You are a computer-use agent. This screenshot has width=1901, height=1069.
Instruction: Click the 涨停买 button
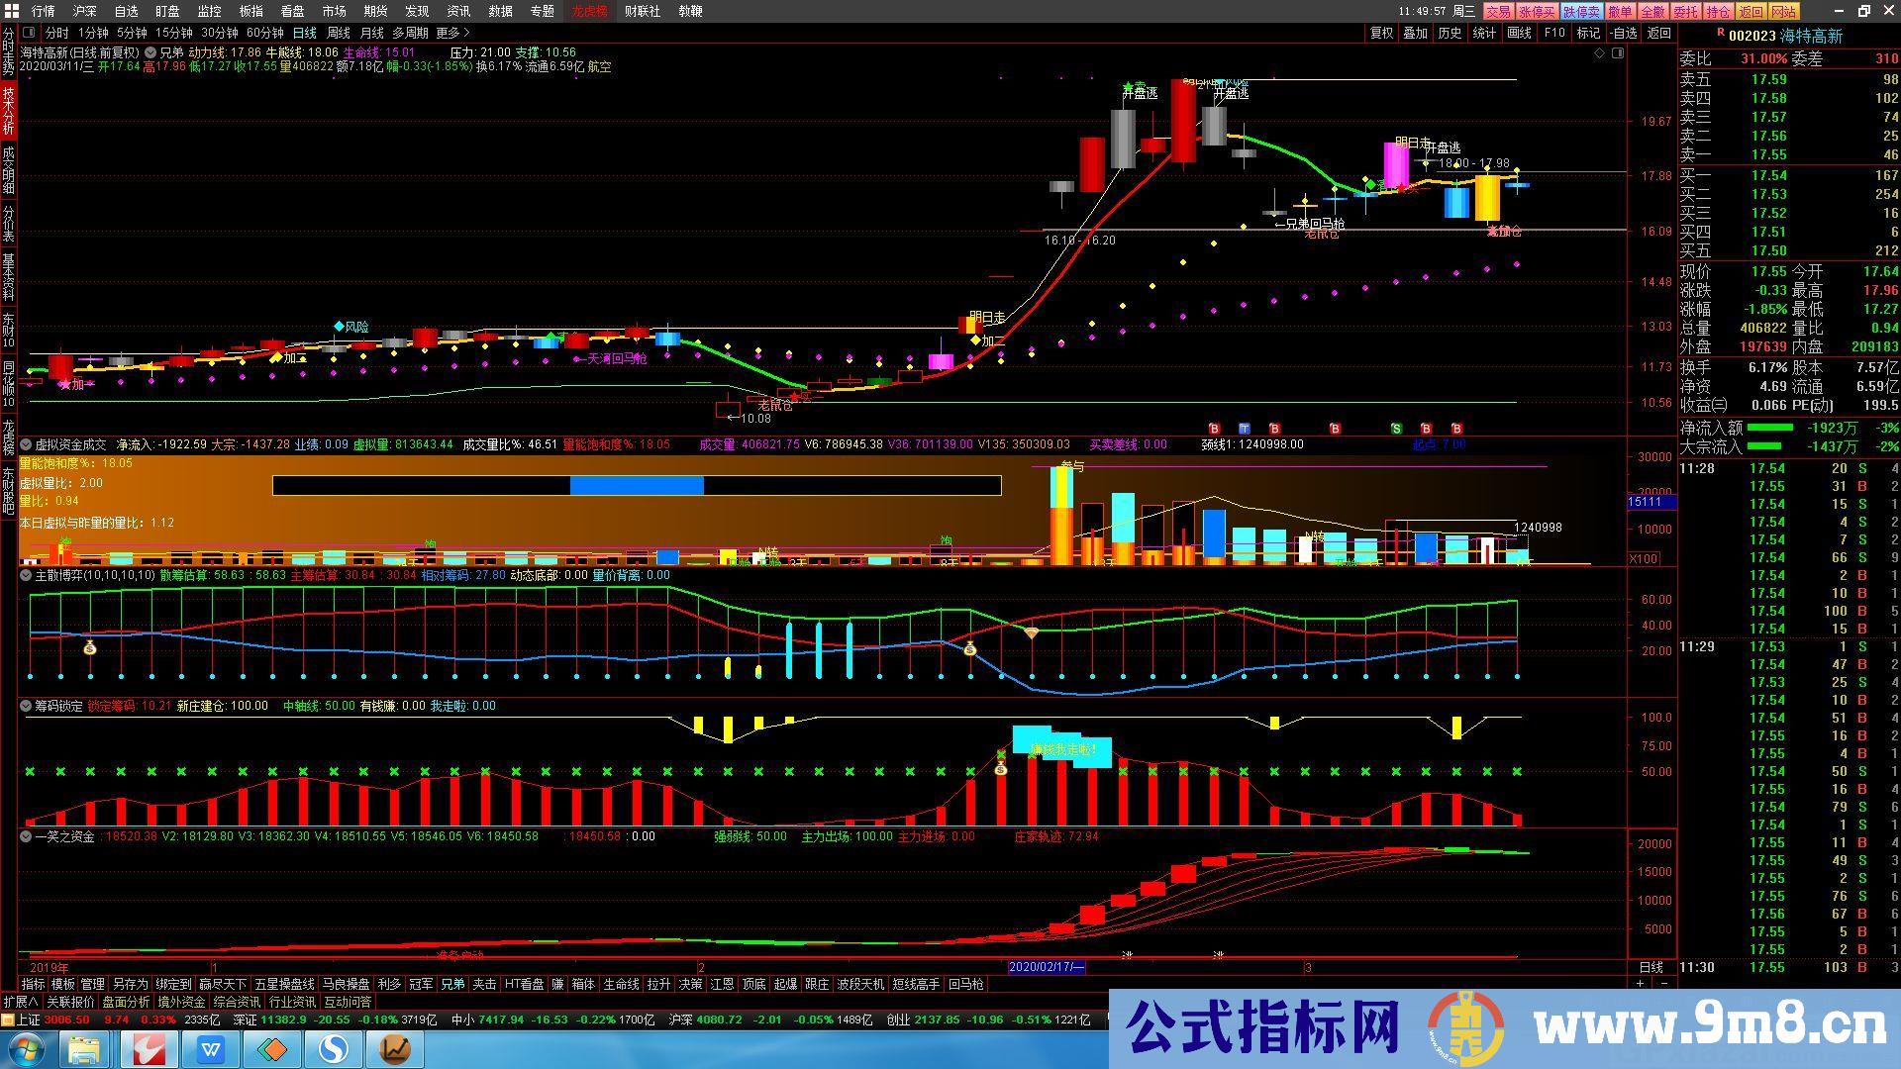1537,11
